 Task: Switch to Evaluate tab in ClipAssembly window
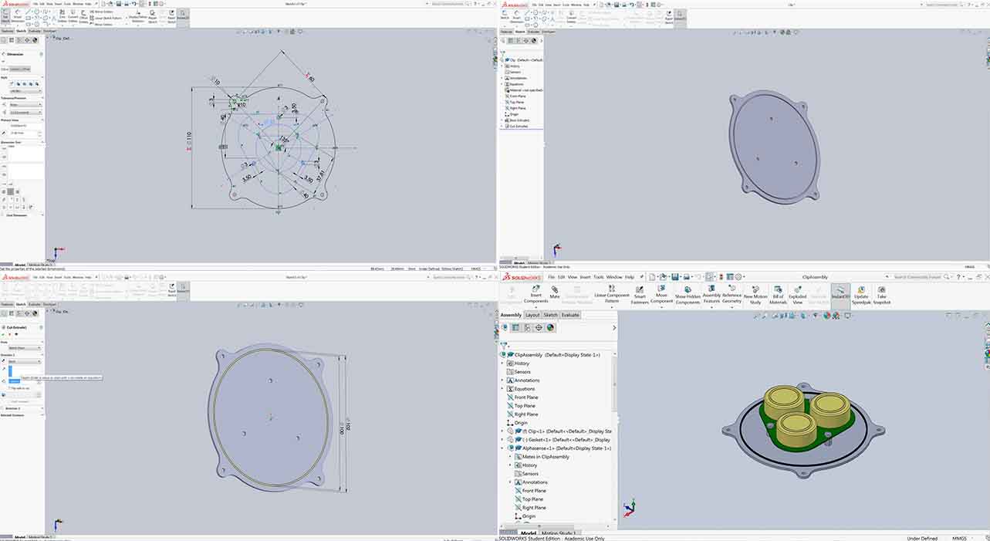coord(570,315)
